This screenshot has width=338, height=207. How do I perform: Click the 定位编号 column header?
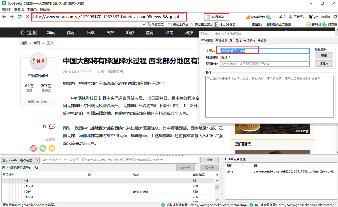point(203,175)
